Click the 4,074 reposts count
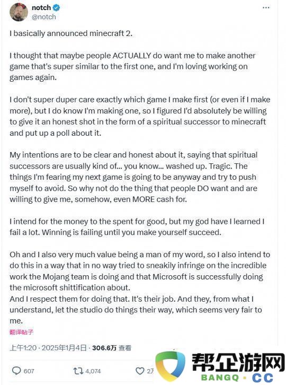Image resolution: width=286 pixels, height=385 pixels. coord(93,371)
